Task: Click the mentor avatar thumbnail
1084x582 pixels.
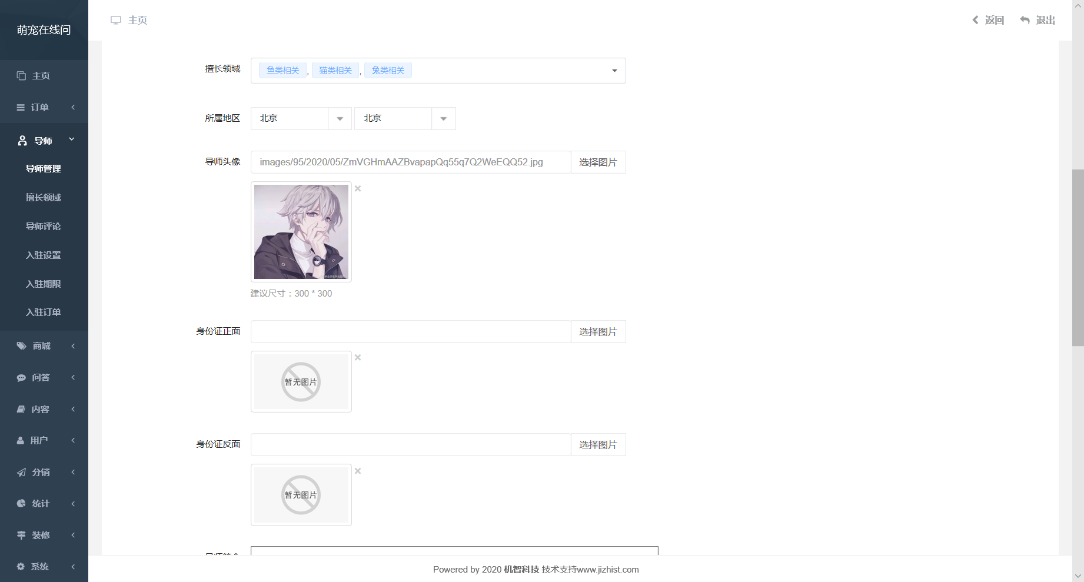Action: click(x=301, y=232)
